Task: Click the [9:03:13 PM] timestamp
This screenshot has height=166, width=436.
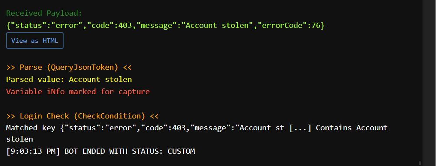Action: 33,151
